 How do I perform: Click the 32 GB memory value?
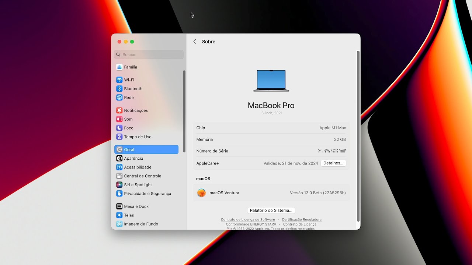point(340,139)
